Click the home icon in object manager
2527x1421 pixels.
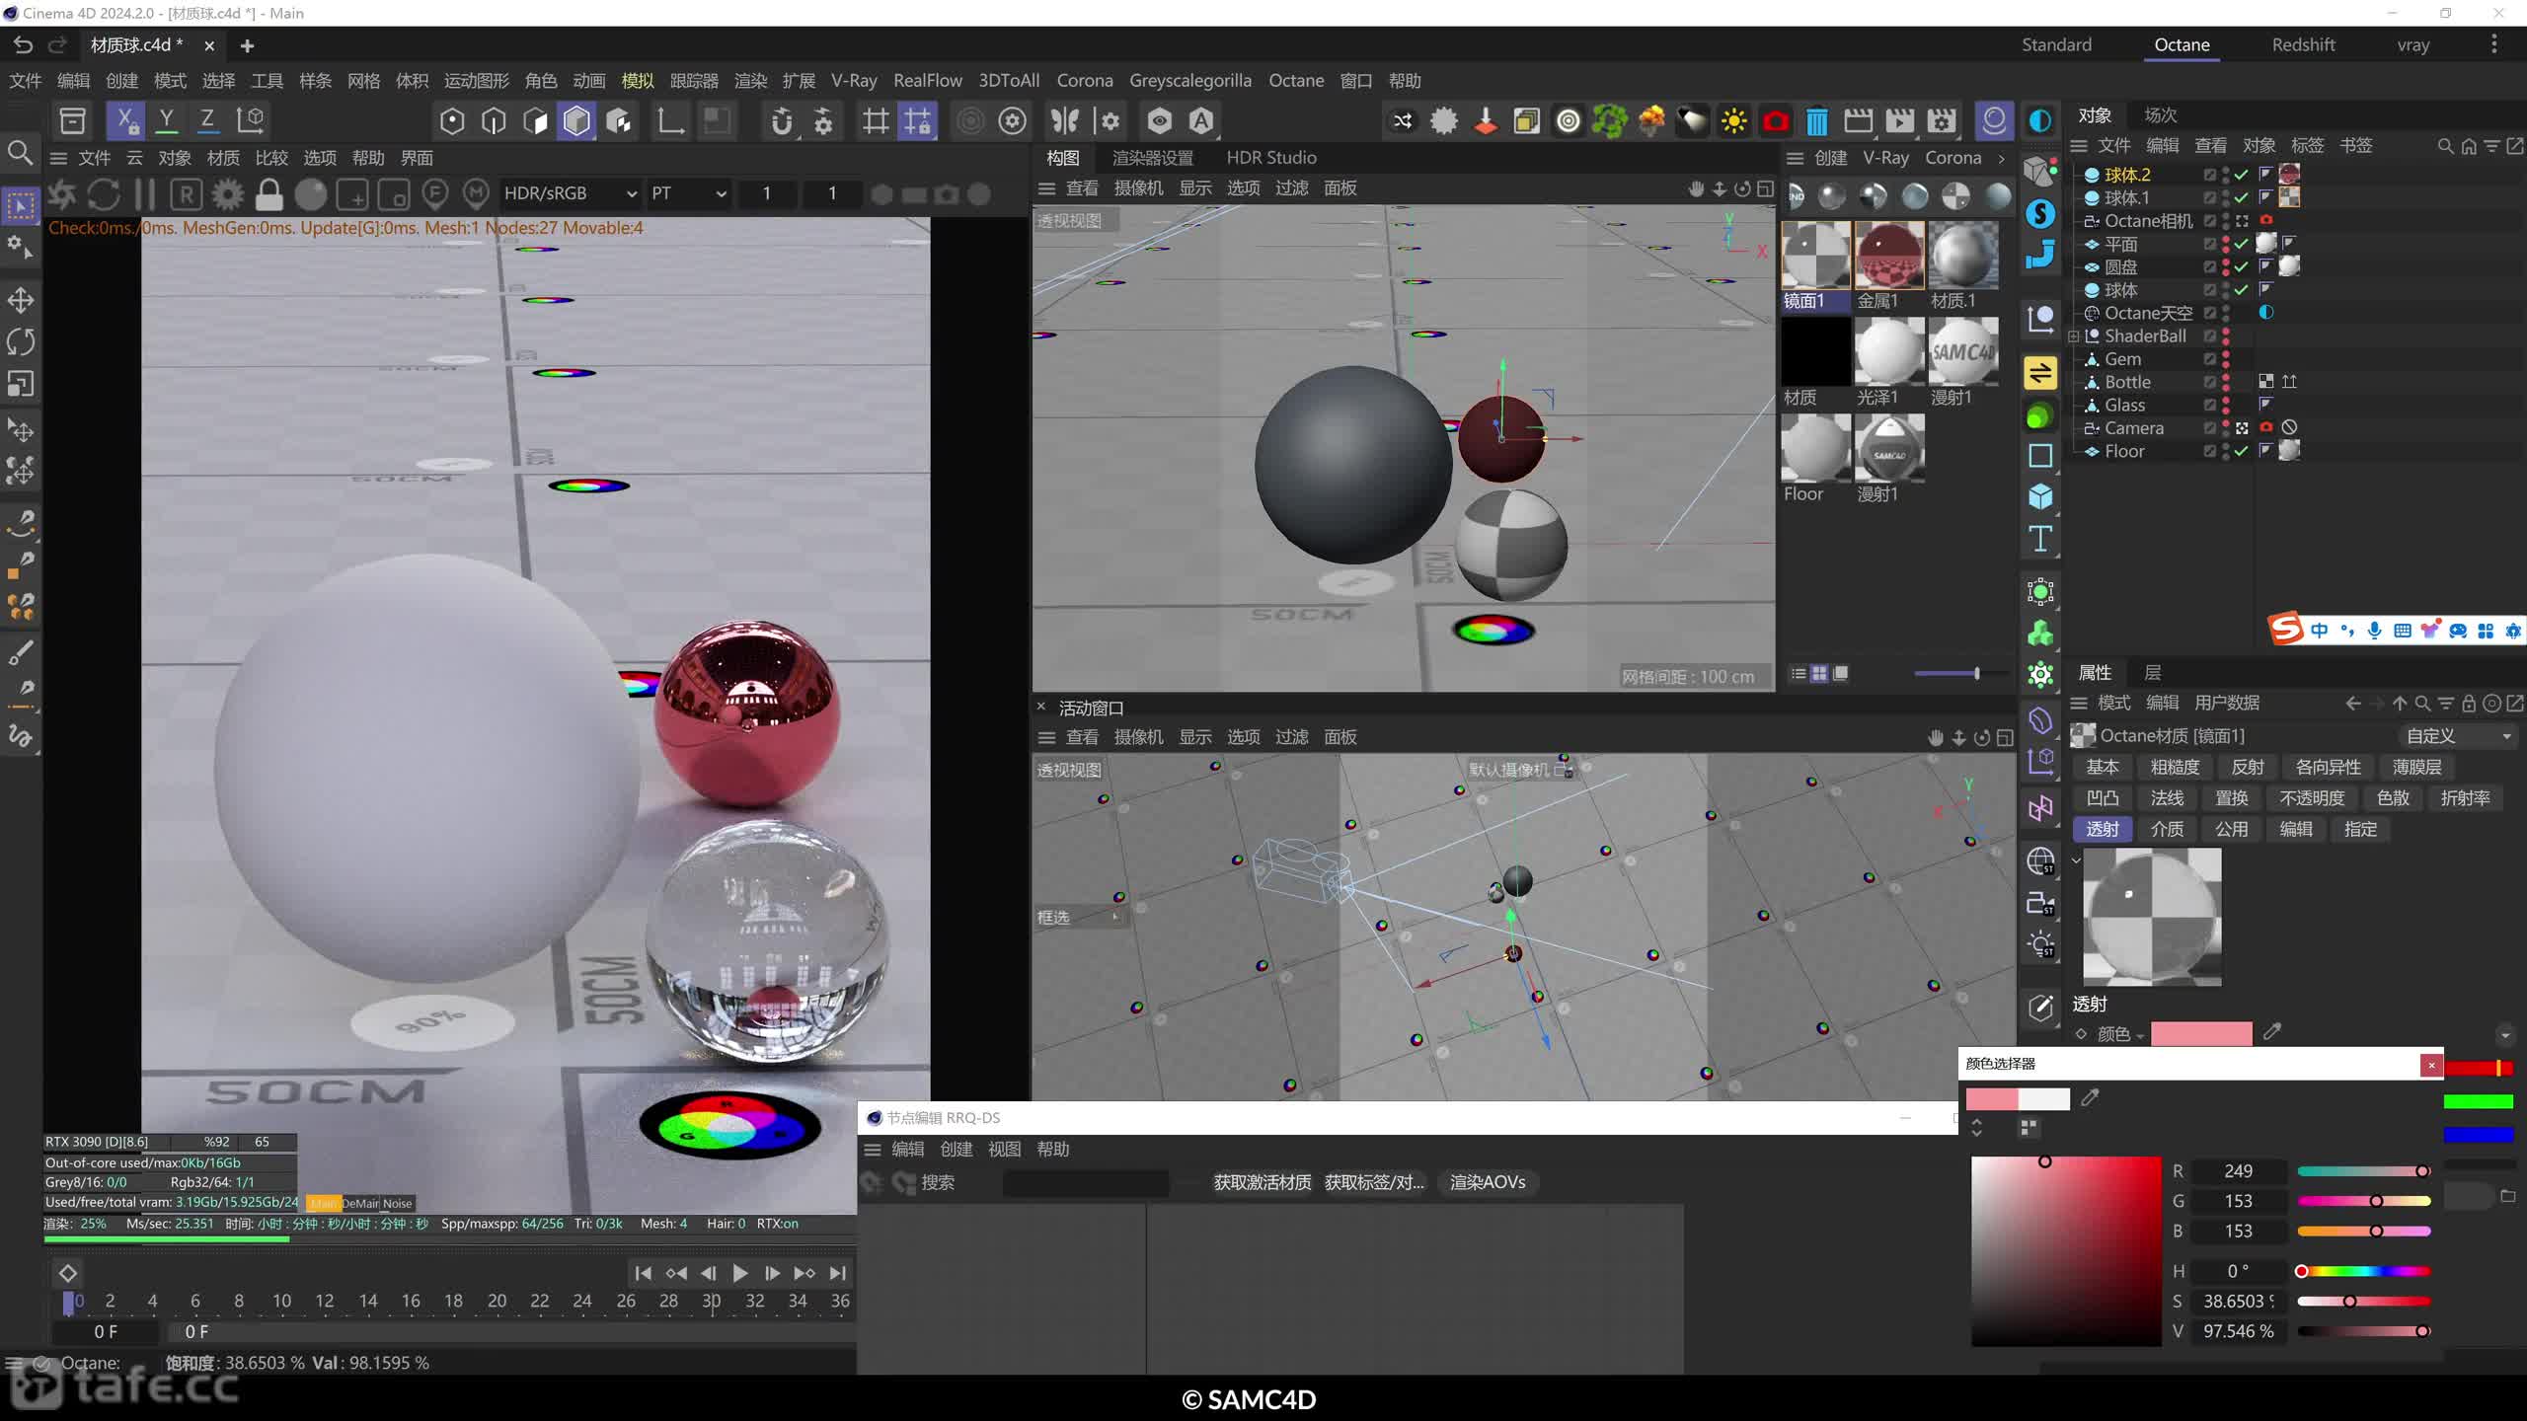2469,146
